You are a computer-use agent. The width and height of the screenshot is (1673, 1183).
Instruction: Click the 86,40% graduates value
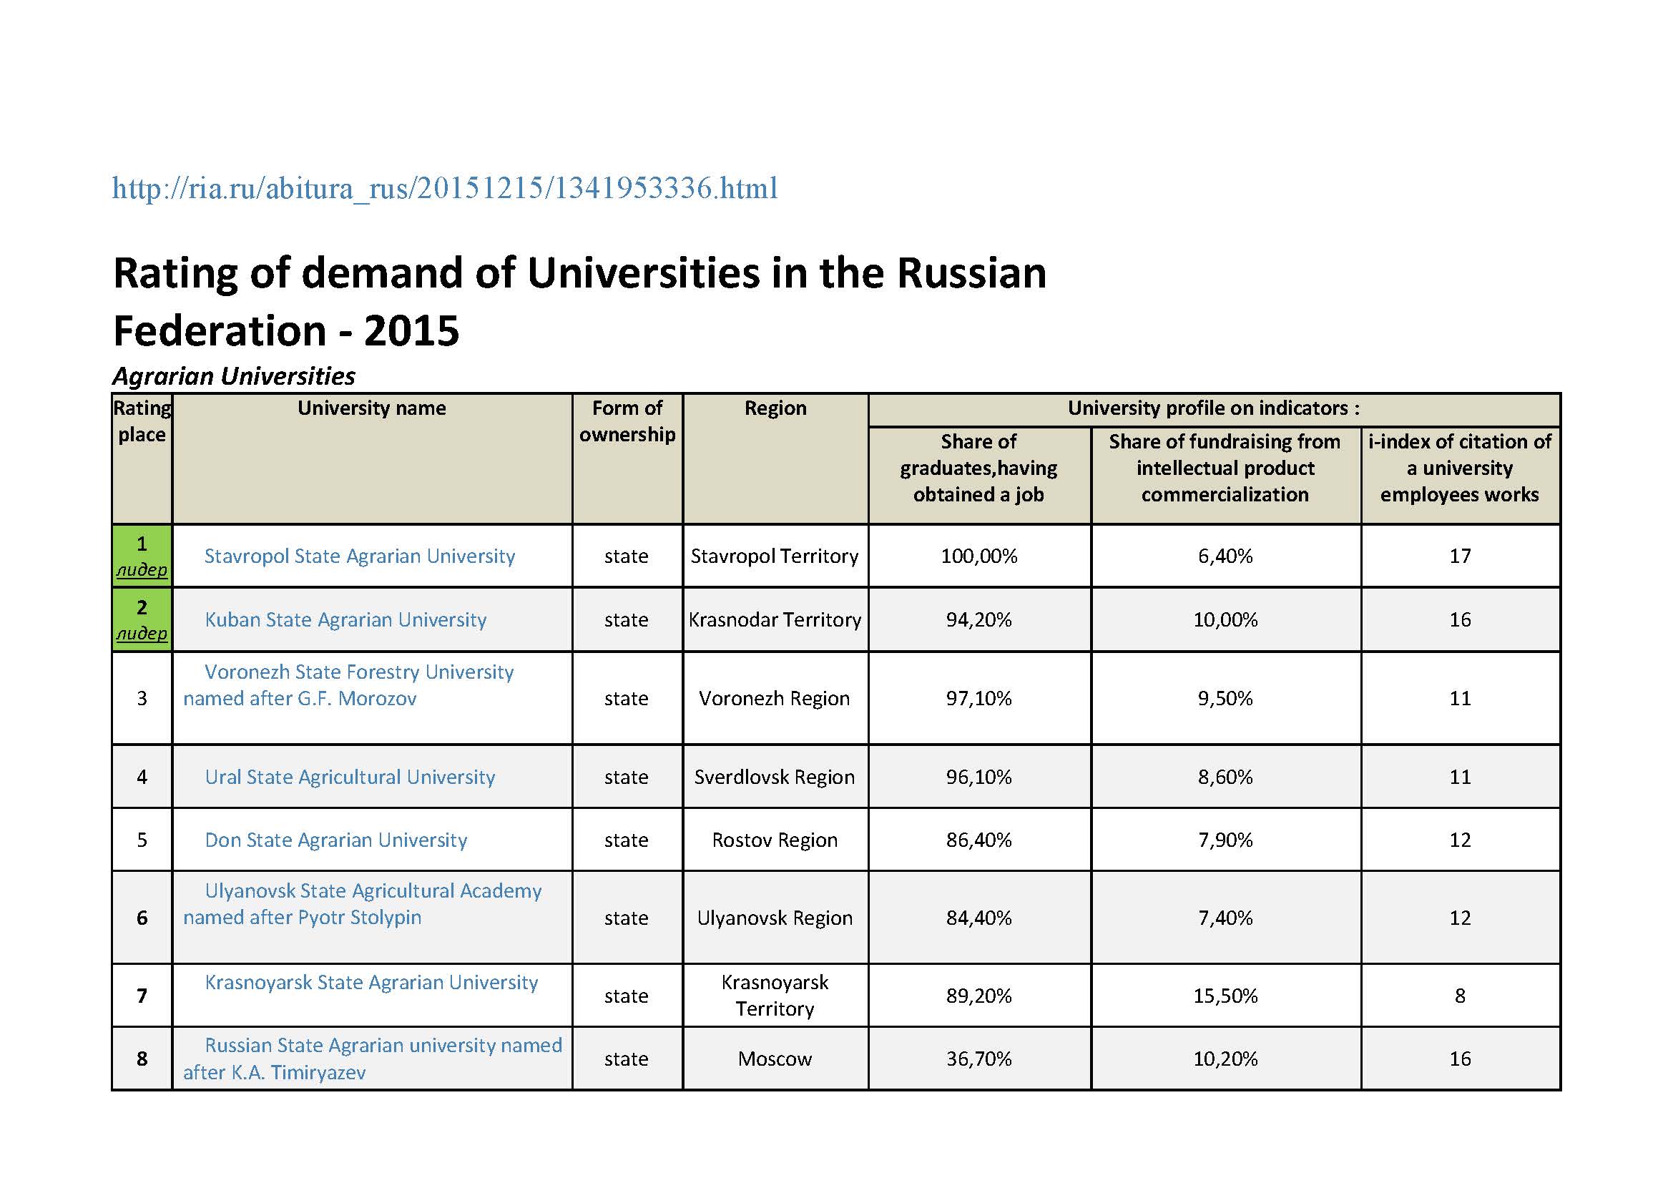coord(978,840)
